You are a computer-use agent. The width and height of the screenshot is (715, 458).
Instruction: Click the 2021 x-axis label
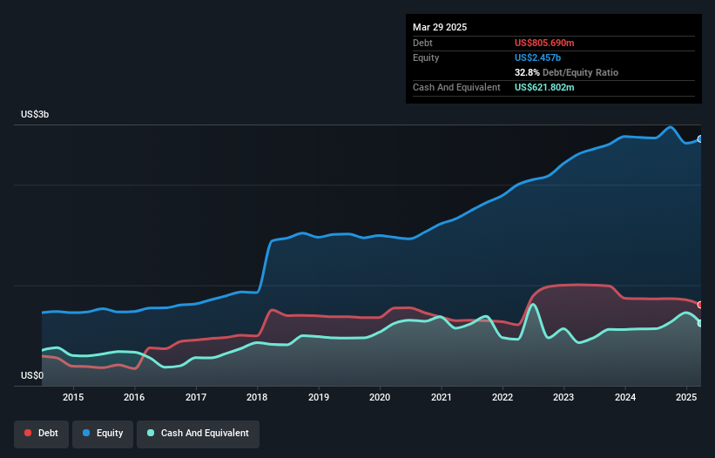tap(441, 397)
